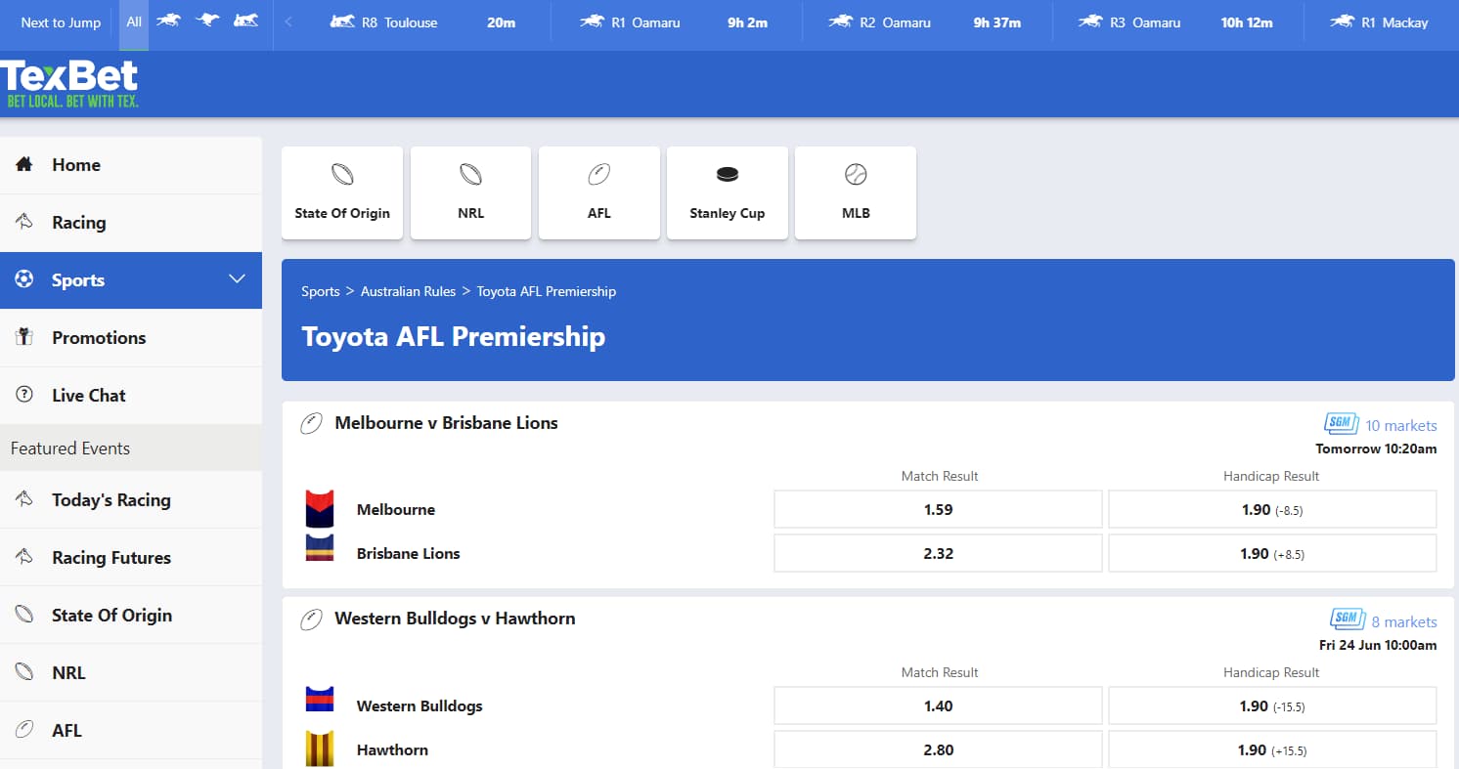Image resolution: width=1459 pixels, height=769 pixels.
Task: Click football icon beside Melbourne v Brisbane title
Action: [x=311, y=424]
